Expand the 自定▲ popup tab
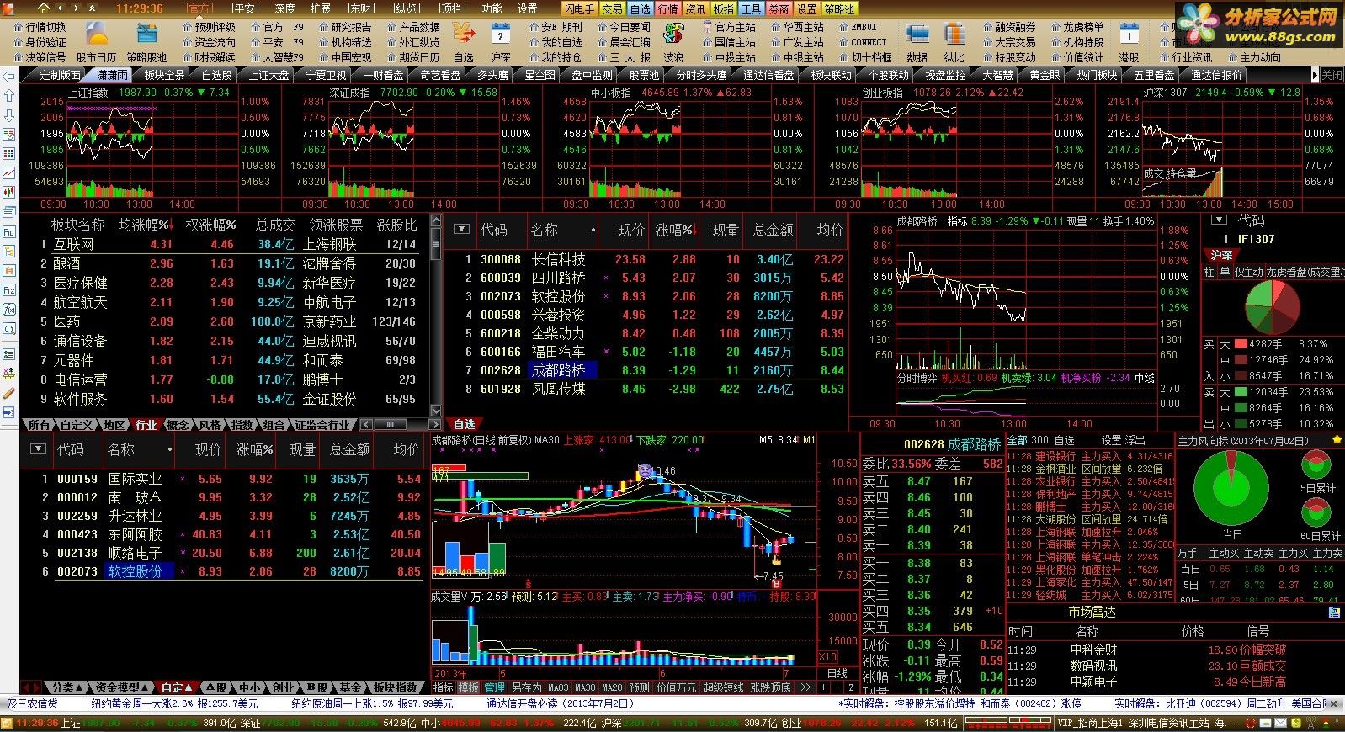1345x732 pixels. (x=177, y=687)
